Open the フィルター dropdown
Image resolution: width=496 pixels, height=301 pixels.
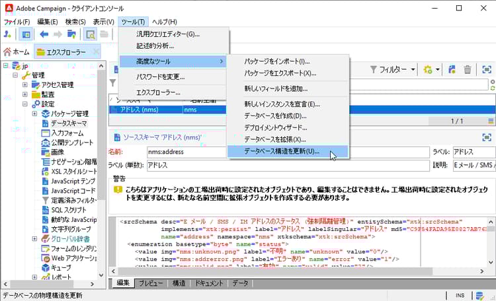393,69
